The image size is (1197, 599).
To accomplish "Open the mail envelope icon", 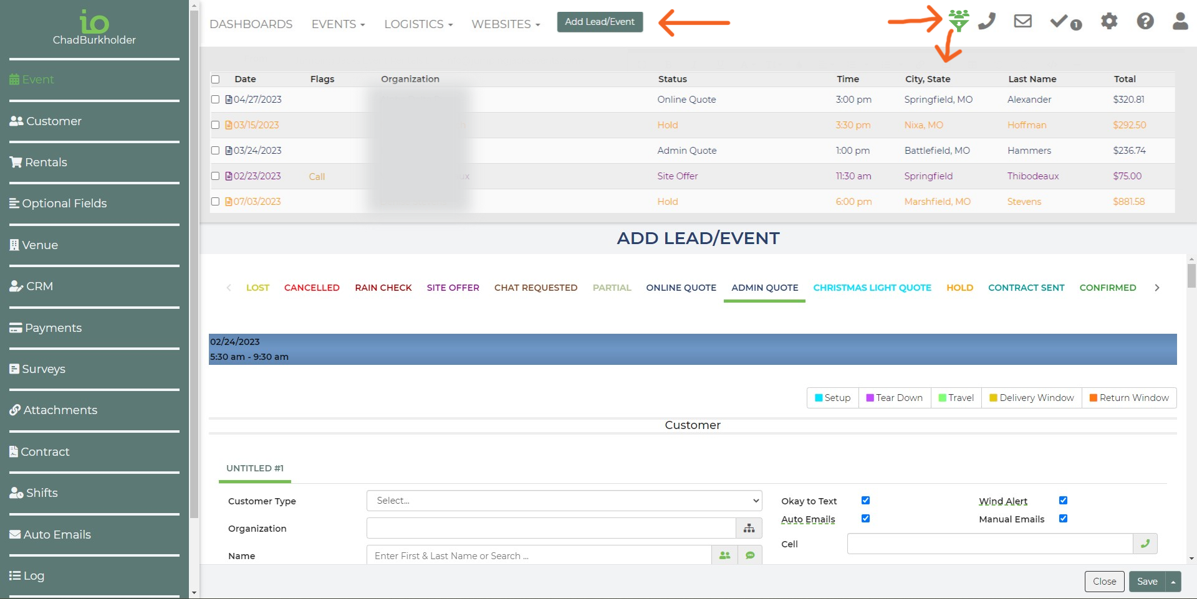I will (1022, 21).
